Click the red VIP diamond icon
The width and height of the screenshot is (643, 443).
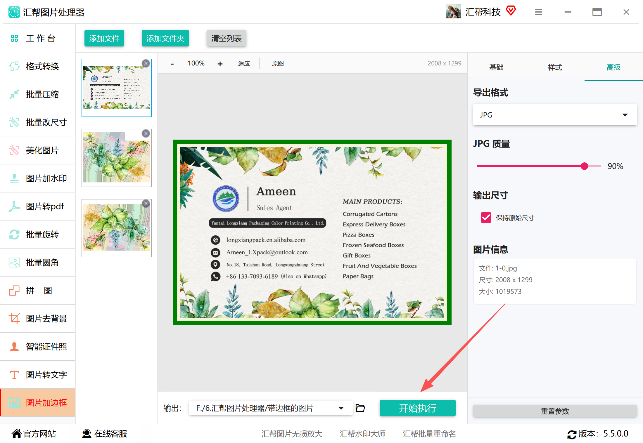pyautogui.click(x=511, y=11)
